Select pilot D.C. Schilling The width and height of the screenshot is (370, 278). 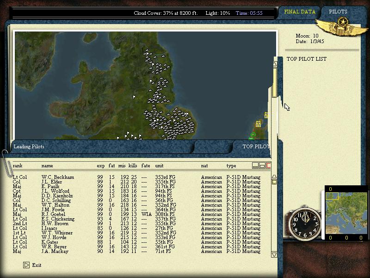(x=56, y=200)
